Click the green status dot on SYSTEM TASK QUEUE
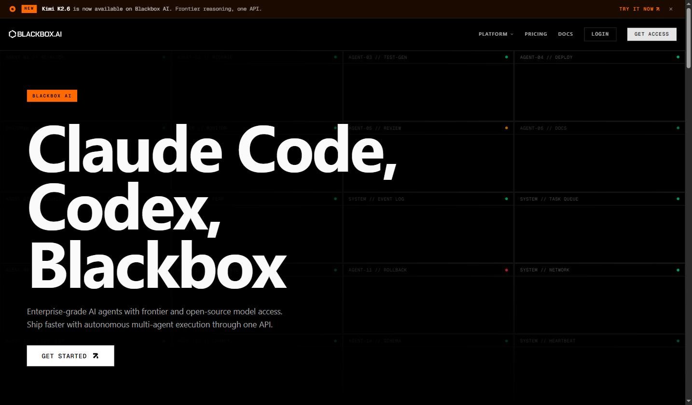692x405 pixels. click(x=678, y=199)
